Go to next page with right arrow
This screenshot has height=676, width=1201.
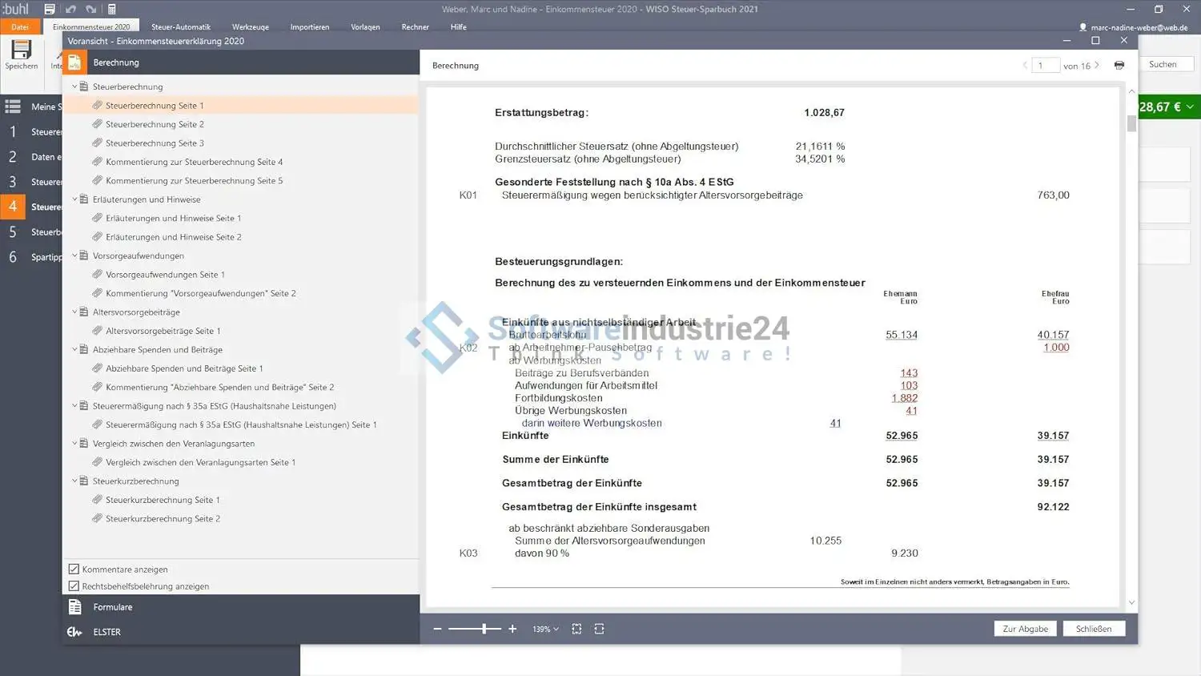pos(1097,66)
